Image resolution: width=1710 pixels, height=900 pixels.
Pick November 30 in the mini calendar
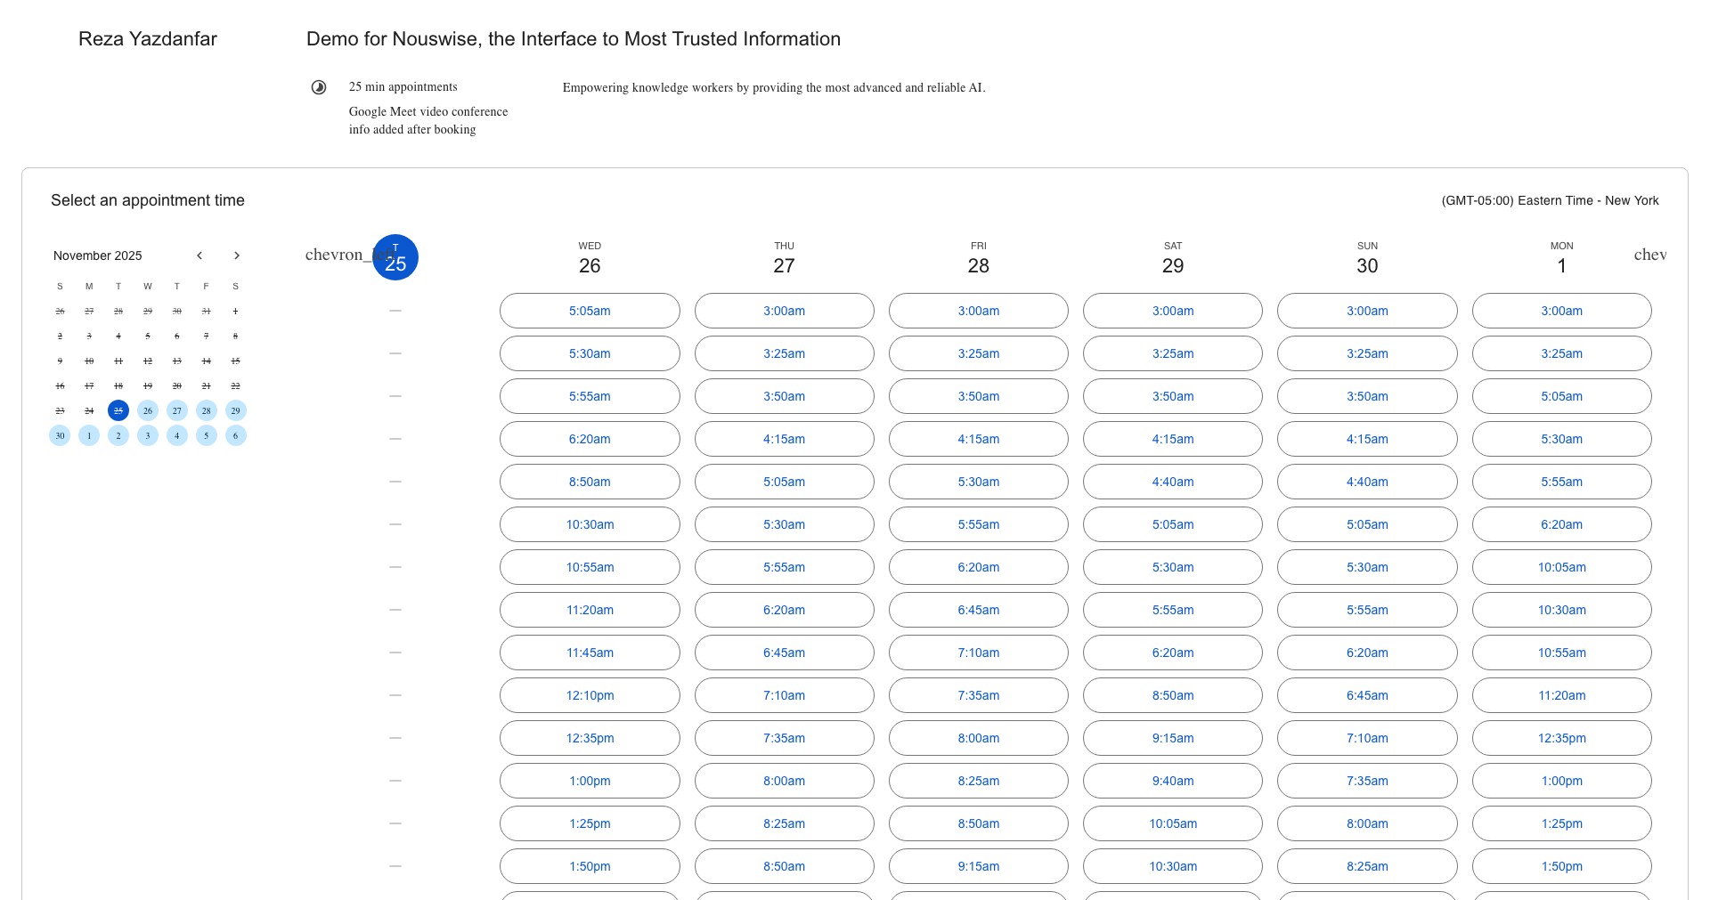click(60, 435)
